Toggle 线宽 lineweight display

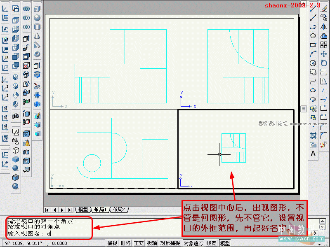point(212,243)
